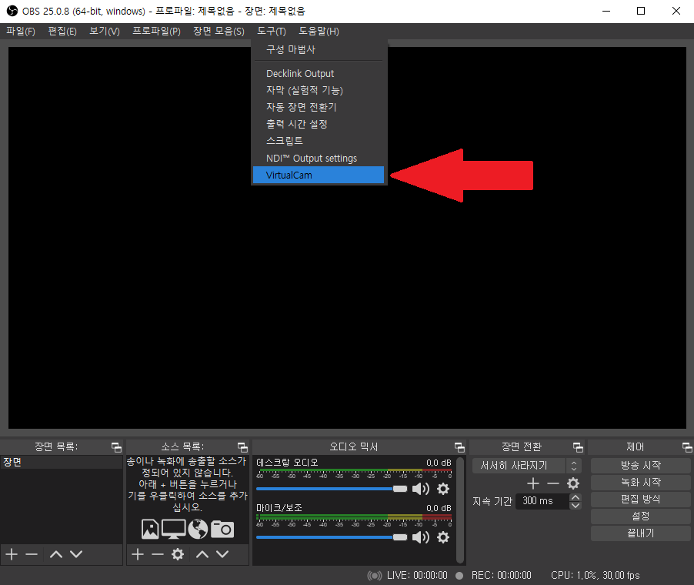Select the 장면 item in scene list
Image resolution: width=694 pixels, height=585 pixels.
62,463
